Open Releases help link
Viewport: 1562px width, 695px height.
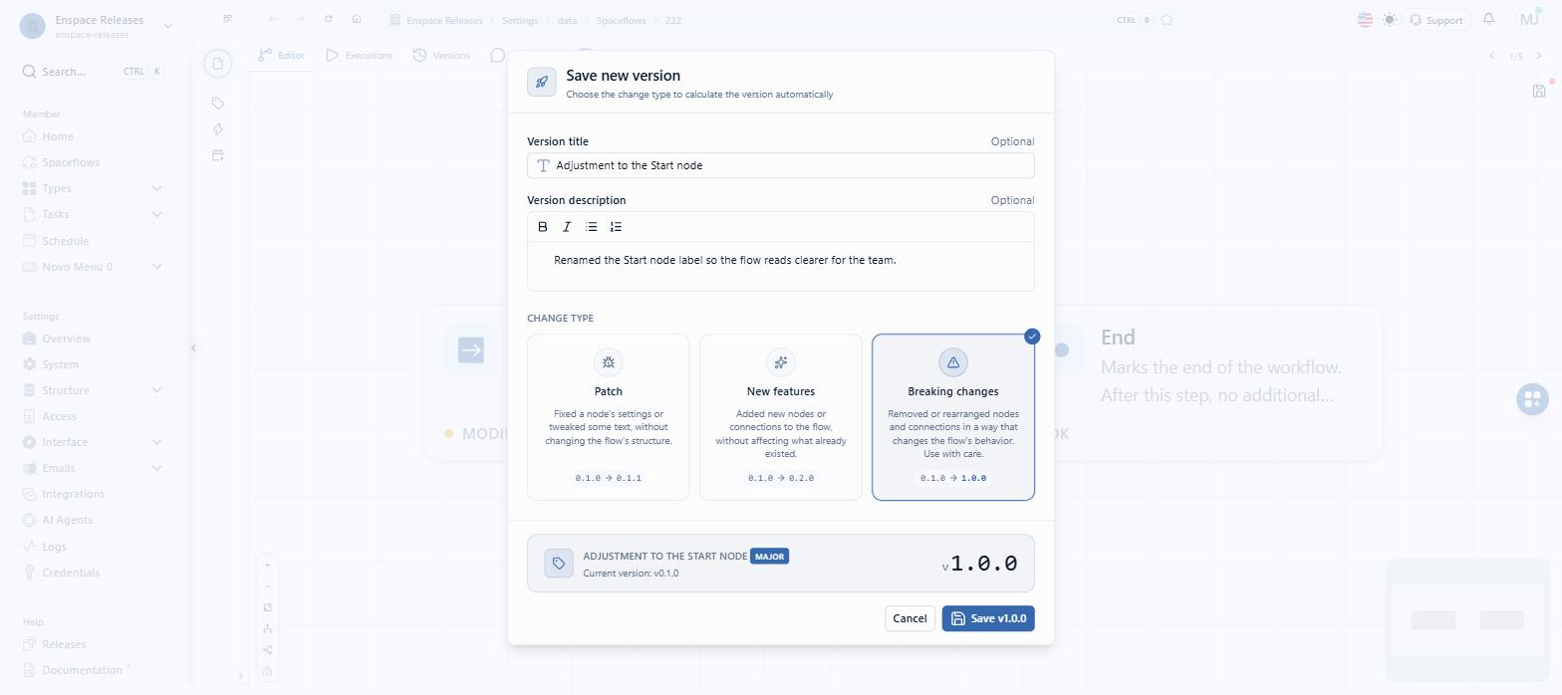tap(64, 644)
